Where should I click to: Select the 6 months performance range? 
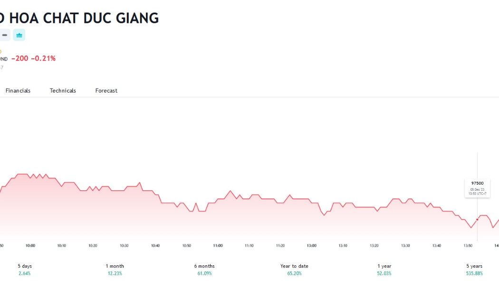(204, 270)
